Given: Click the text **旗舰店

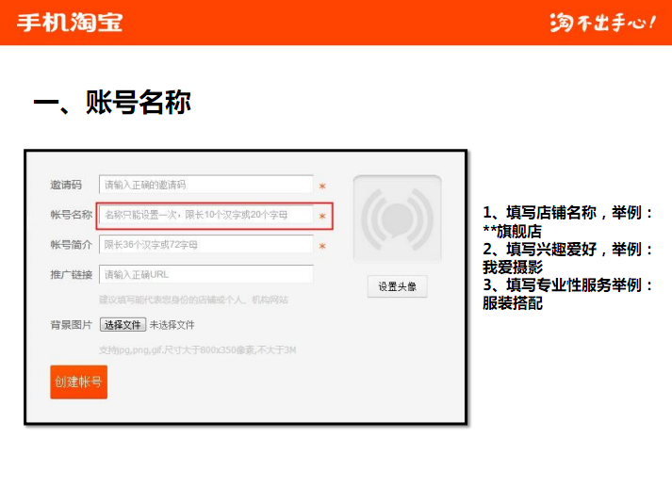Looking at the screenshot, I should pyautogui.click(x=512, y=232).
